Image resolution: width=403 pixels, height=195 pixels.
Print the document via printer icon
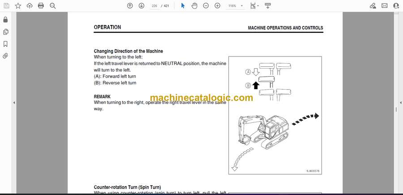(x=41, y=6)
